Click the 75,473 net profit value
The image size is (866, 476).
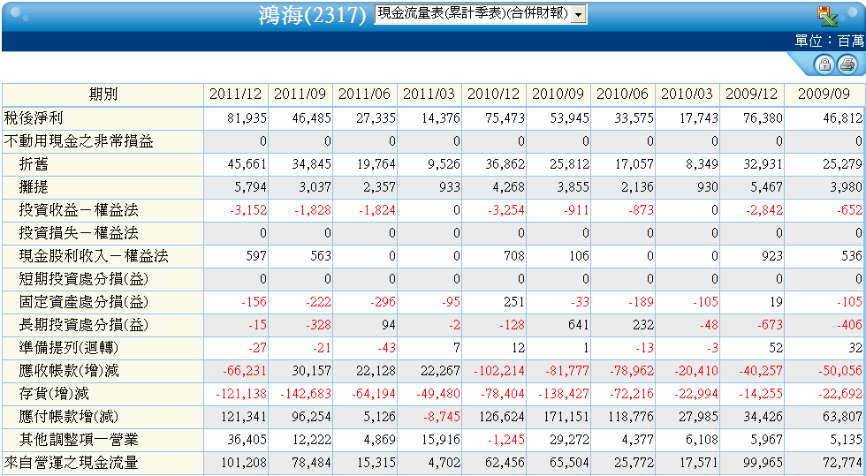pos(505,118)
